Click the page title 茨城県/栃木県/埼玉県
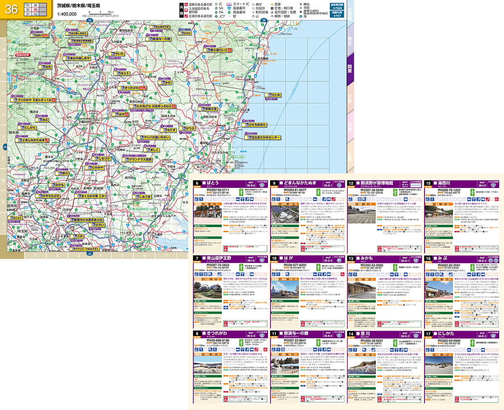 click(79, 5)
